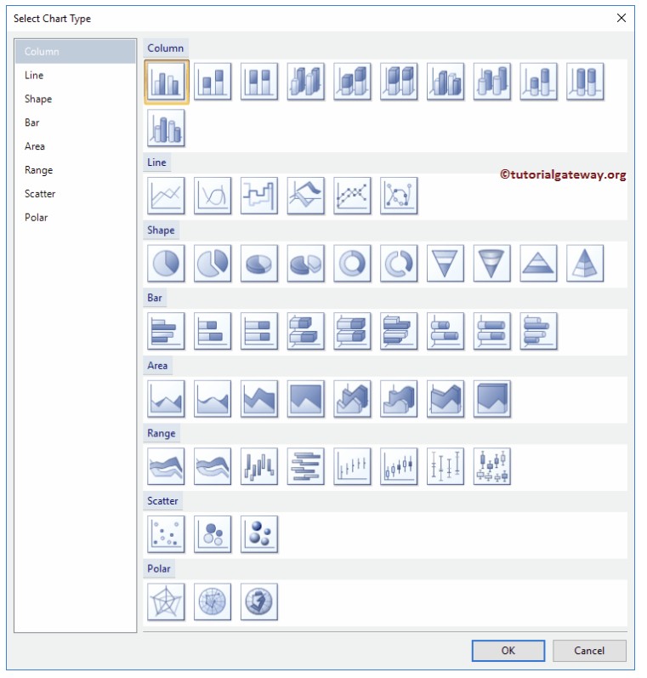Pick the 3-D Pie chart icon
Viewport: 647px width, 678px height.
click(x=259, y=264)
